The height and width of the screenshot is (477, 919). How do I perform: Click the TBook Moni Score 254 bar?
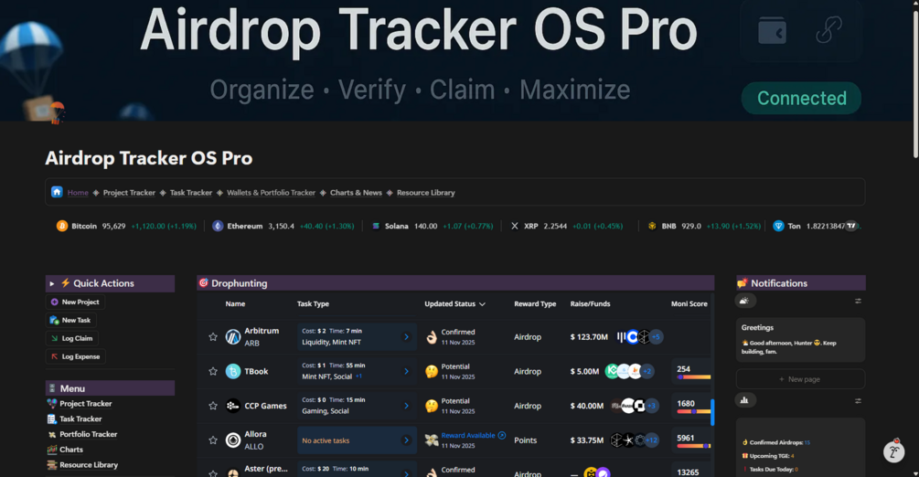click(693, 376)
